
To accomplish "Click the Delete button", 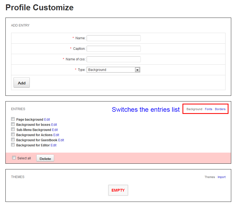I will 45,159.
